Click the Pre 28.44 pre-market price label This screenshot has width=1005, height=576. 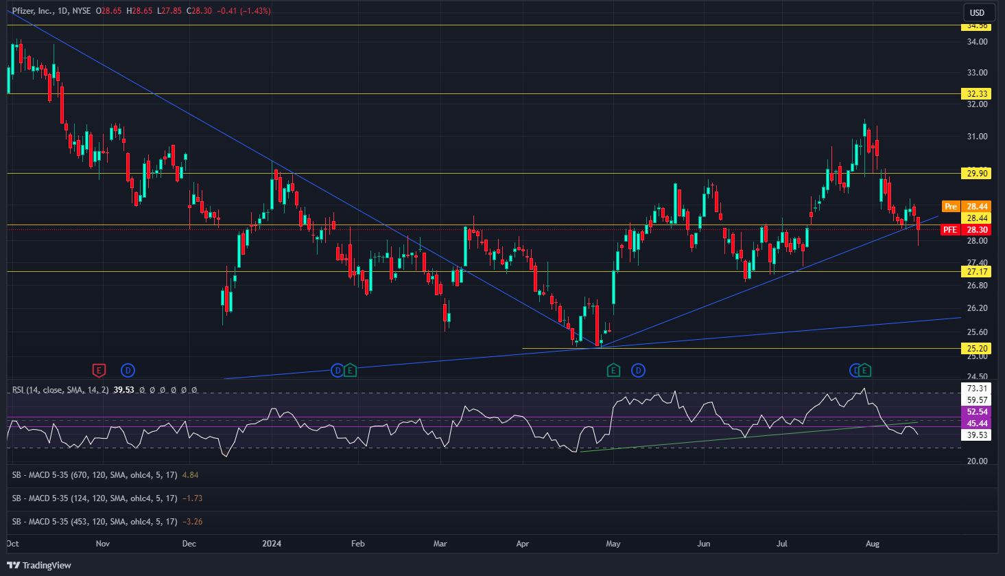[966, 207]
